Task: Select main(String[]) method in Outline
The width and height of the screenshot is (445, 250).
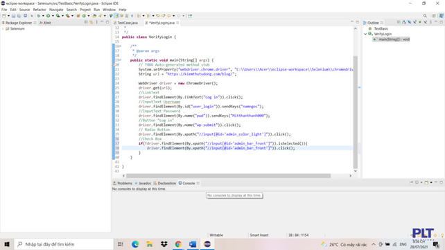Action: click(392, 39)
